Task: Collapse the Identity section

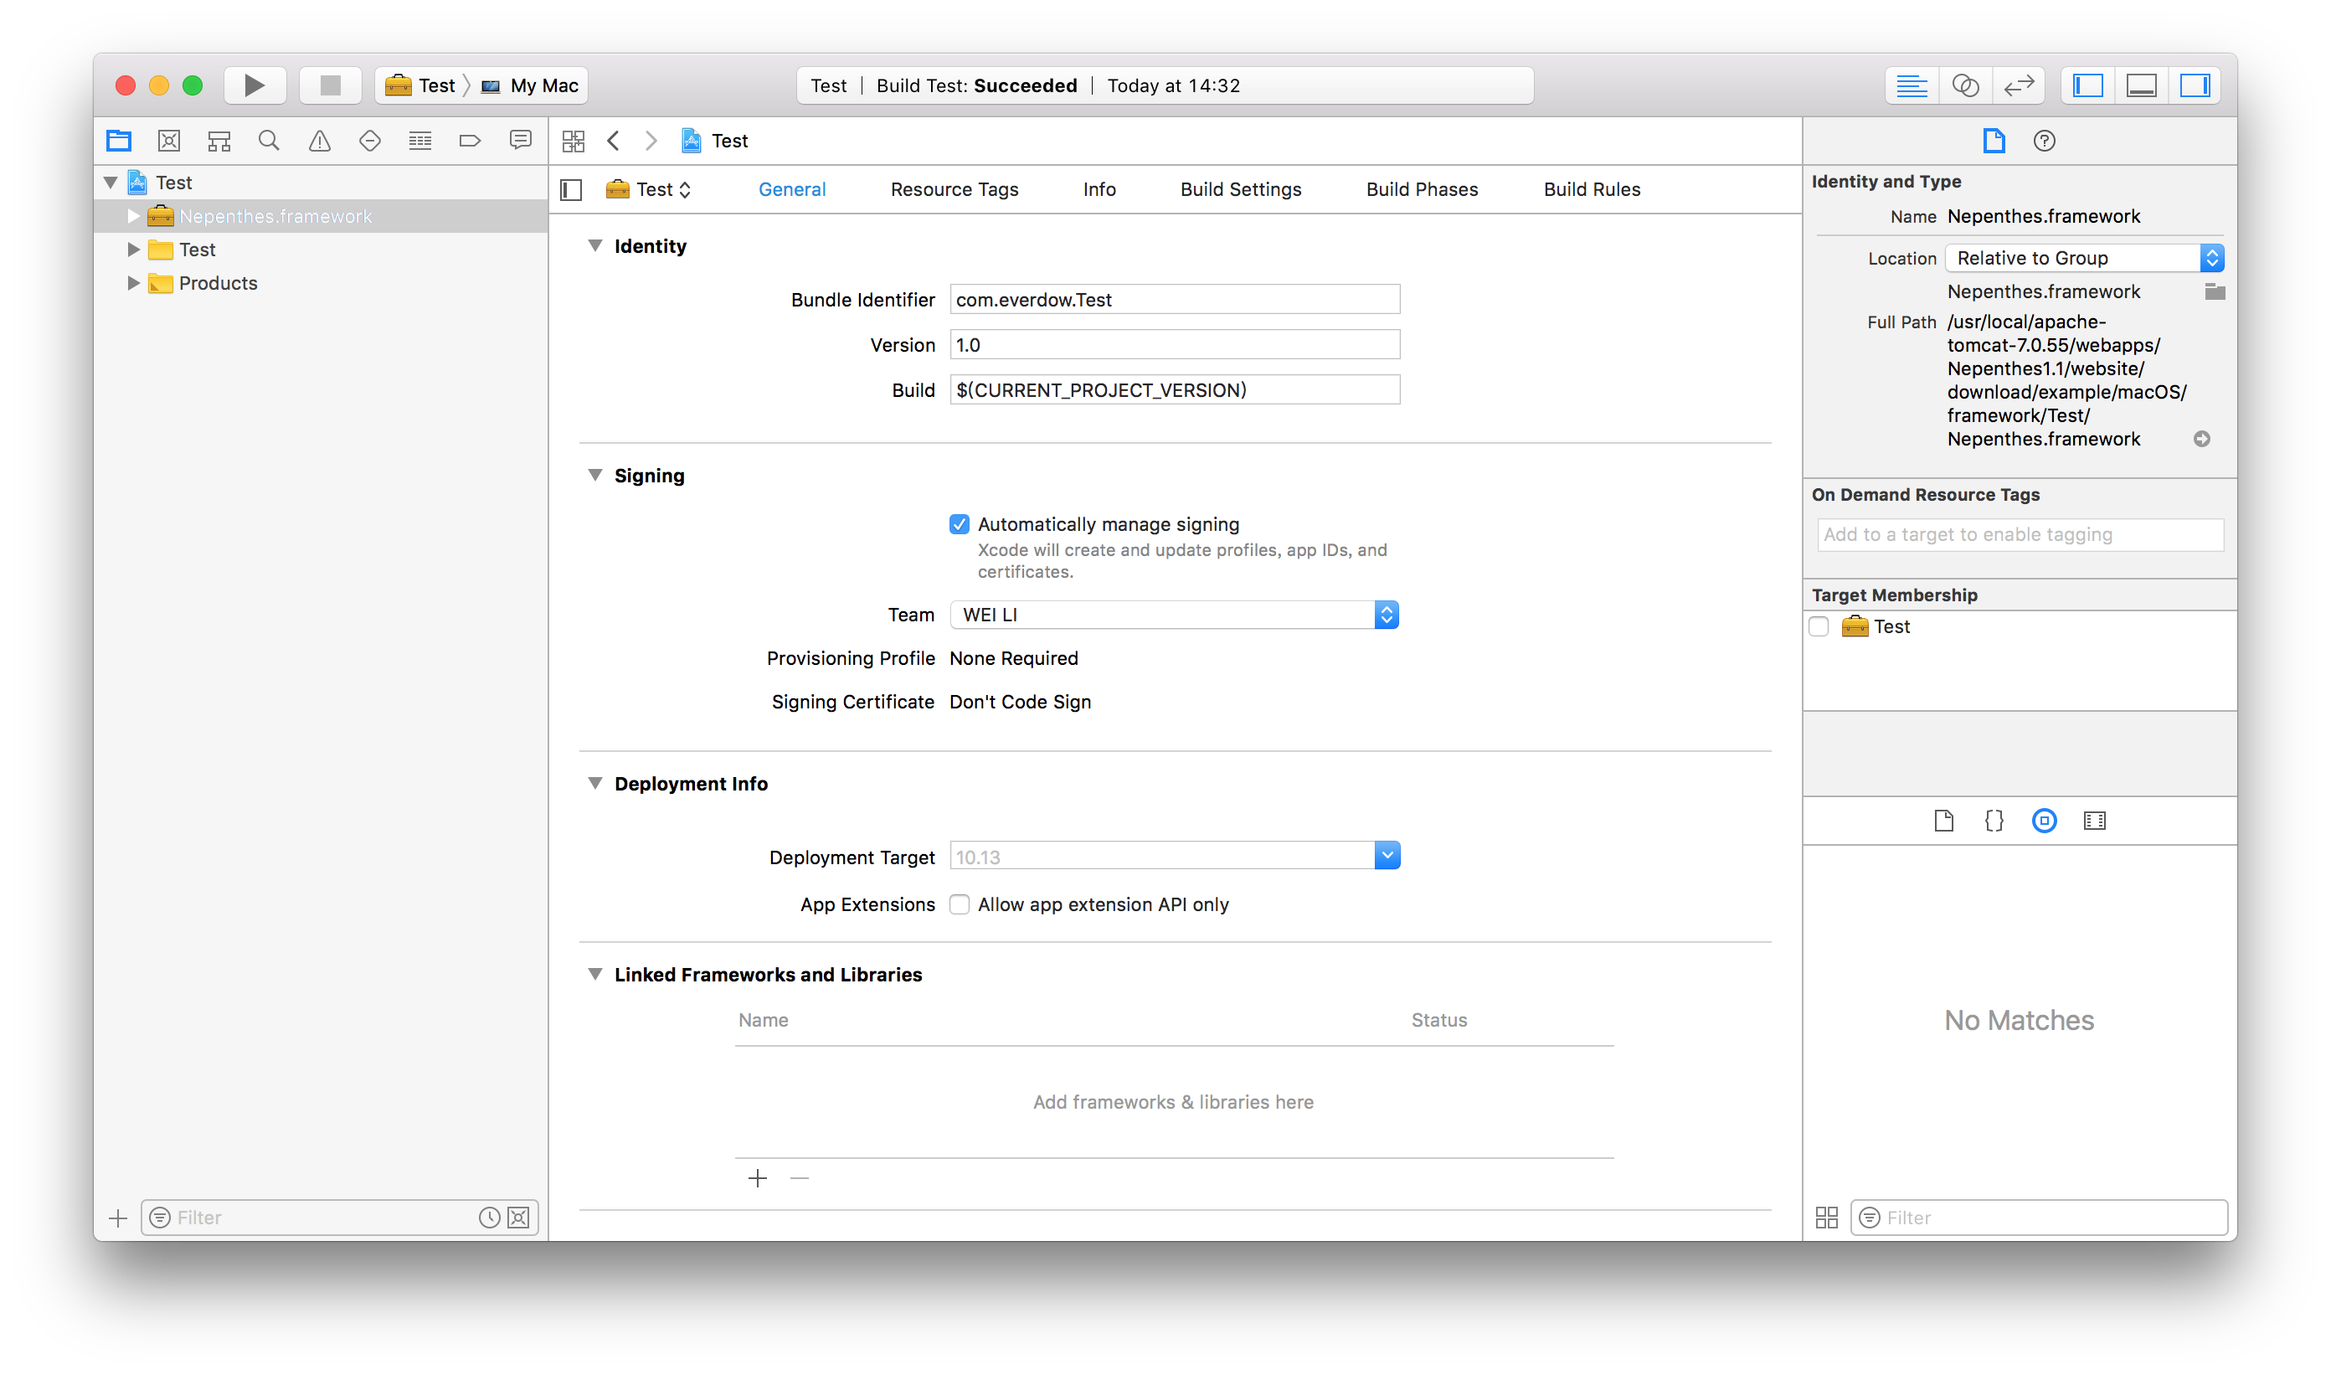Action: point(594,245)
